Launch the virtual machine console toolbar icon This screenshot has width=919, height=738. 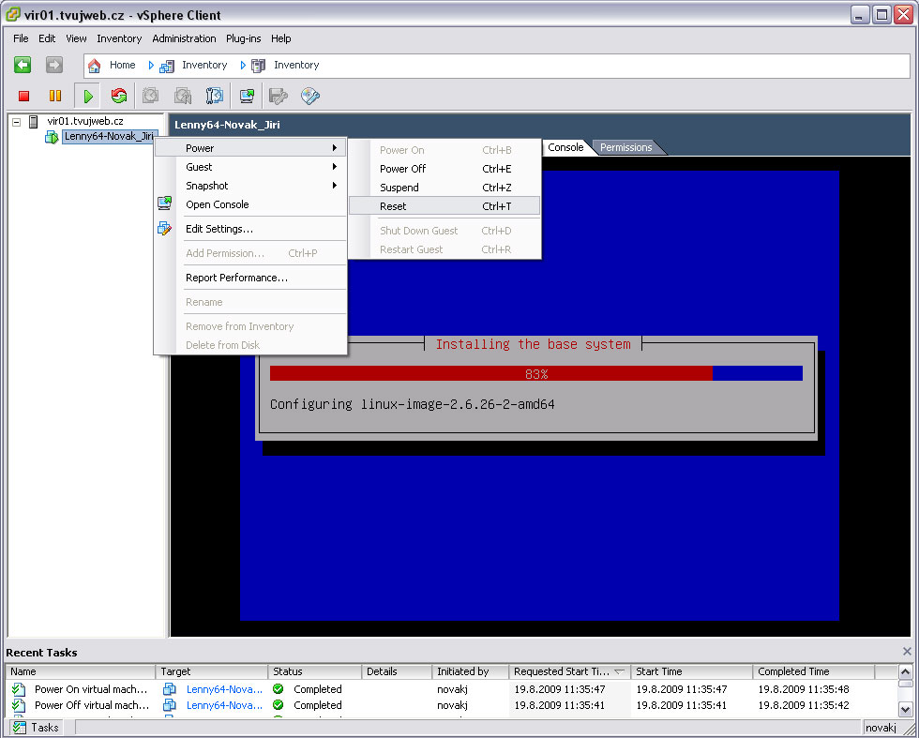point(247,96)
